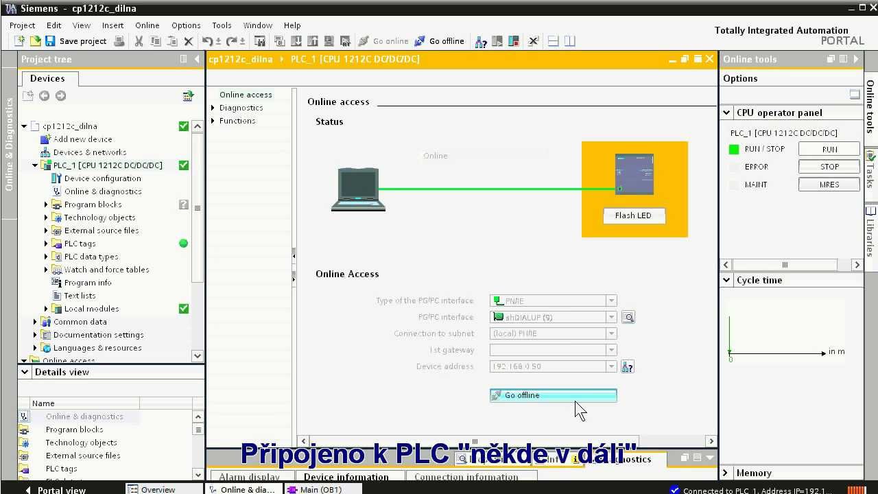Viewport: 878px width, 494px height.
Task: Open the Online menu
Action: pyautogui.click(x=147, y=25)
